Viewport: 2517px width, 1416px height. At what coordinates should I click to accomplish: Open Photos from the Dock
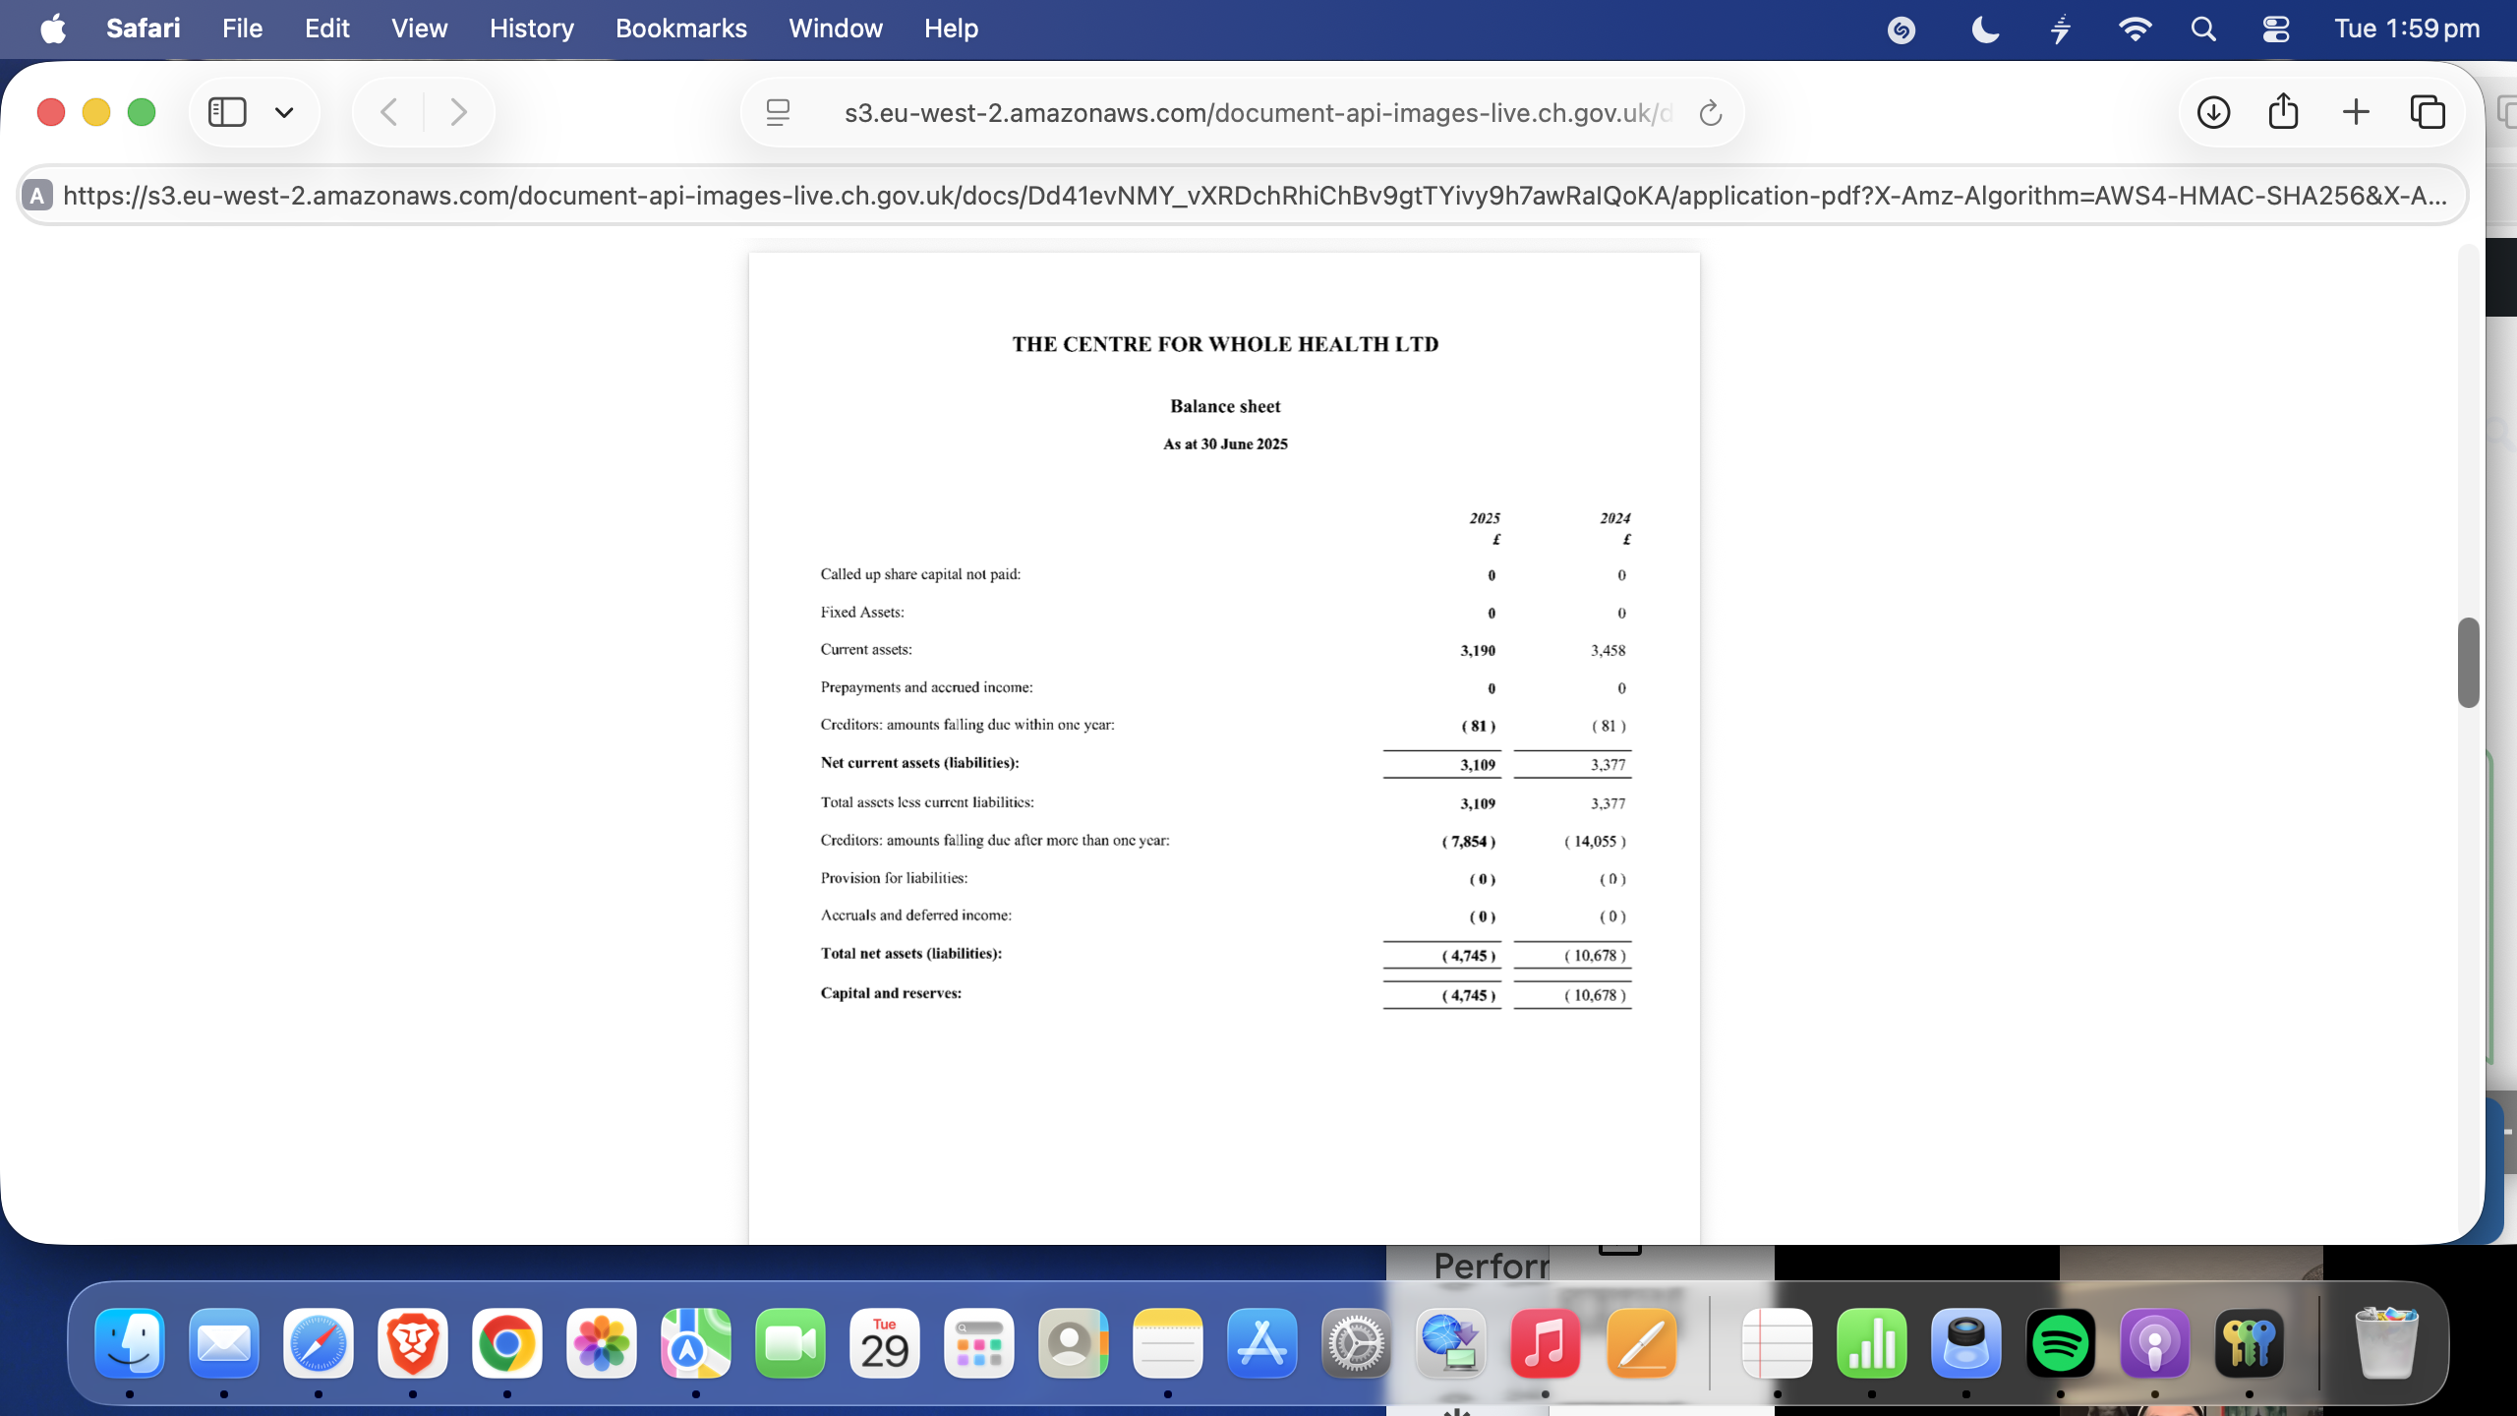click(602, 1343)
